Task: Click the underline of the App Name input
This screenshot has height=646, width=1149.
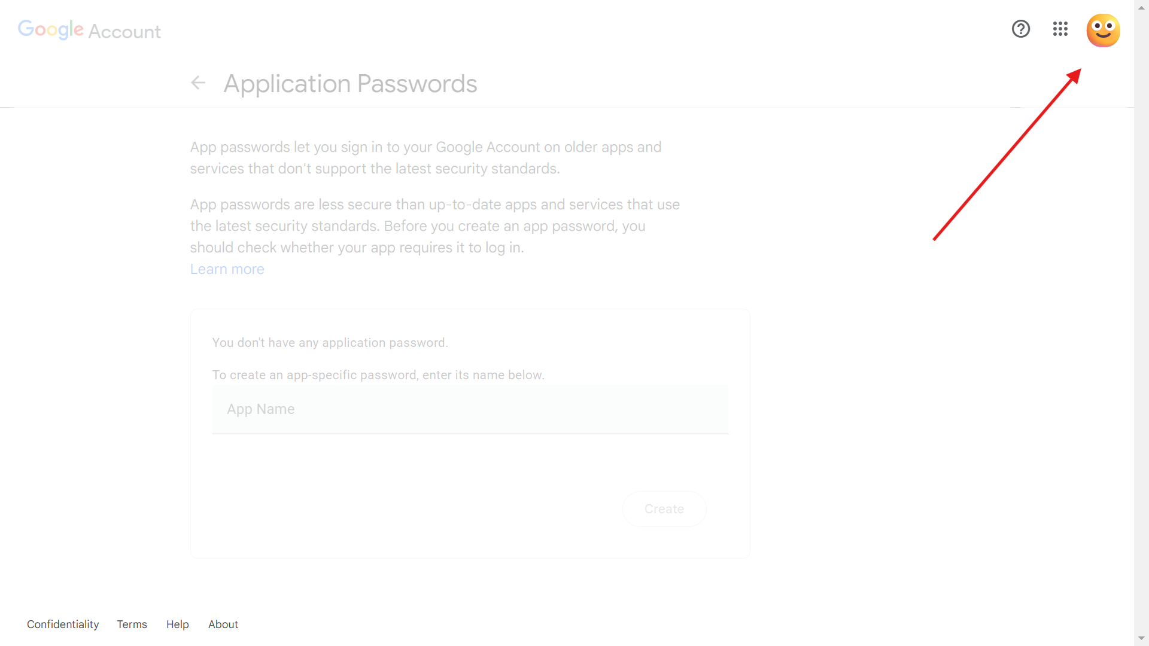Action: (x=470, y=432)
